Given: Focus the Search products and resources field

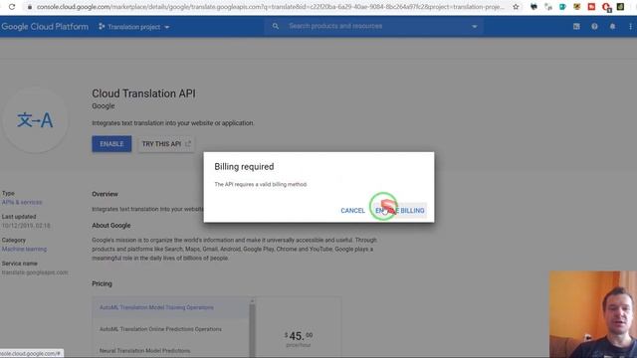Looking at the screenshot, I should [374, 27].
